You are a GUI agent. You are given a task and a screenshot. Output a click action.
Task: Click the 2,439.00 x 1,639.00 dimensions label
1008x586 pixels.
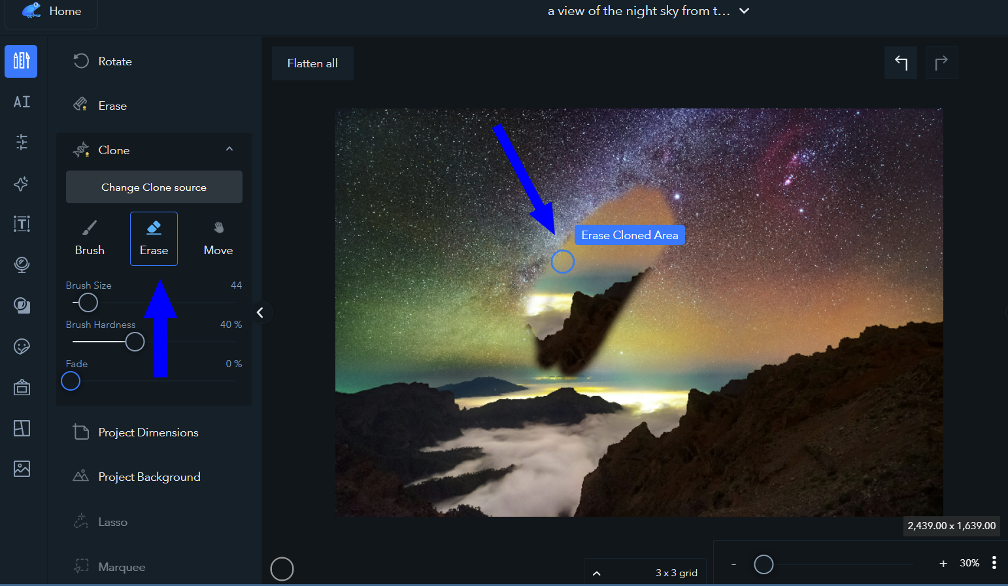point(952,526)
